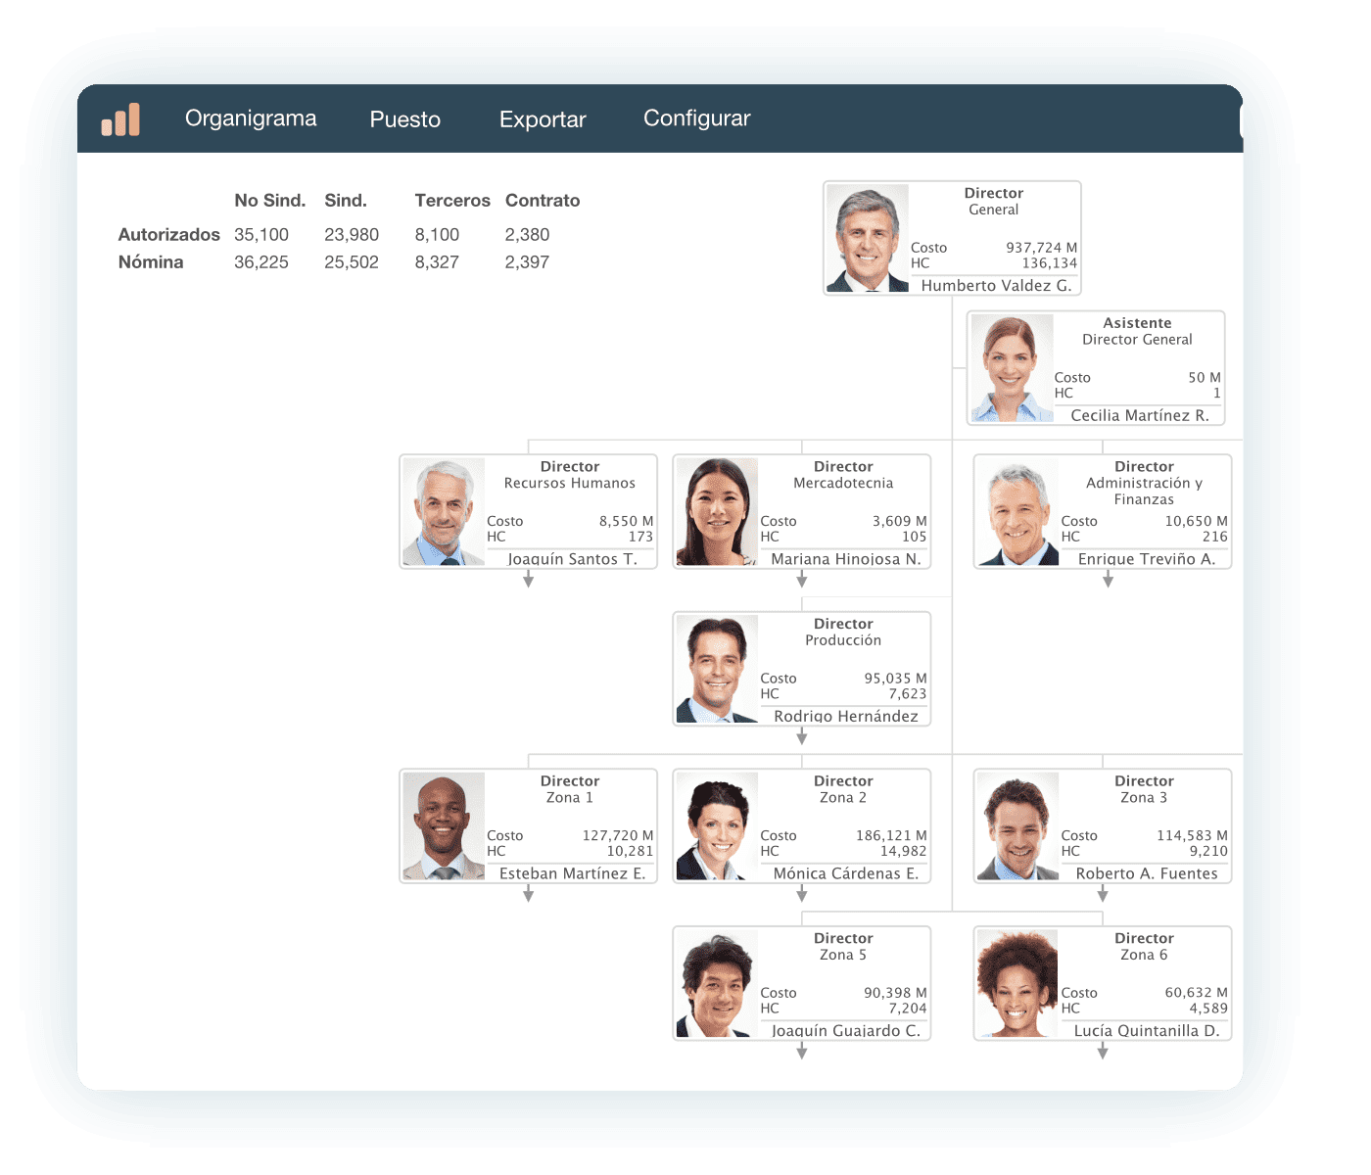
Task: Click the Contrato column header
Action: click(x=543, y=201)
